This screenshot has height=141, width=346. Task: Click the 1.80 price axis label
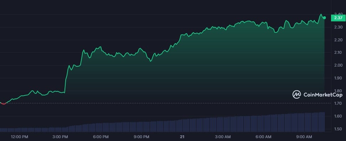338,91
